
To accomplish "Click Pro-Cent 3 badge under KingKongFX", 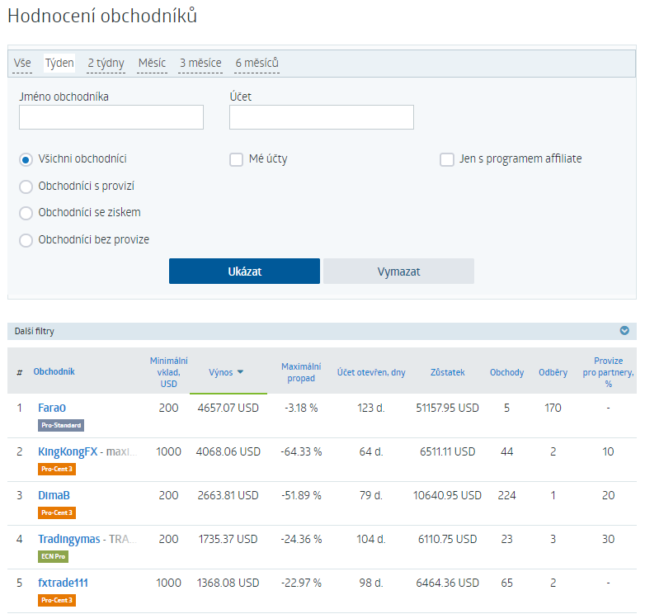I will tap(57, 469).
